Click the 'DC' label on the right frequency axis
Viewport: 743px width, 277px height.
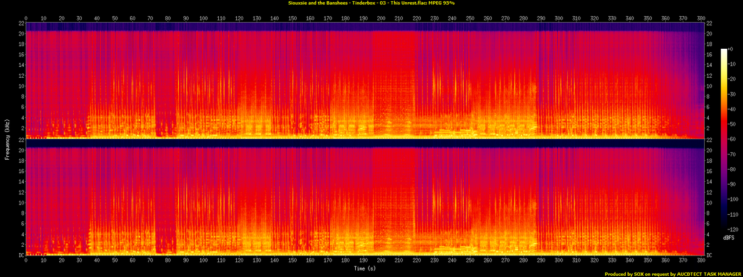709,256
